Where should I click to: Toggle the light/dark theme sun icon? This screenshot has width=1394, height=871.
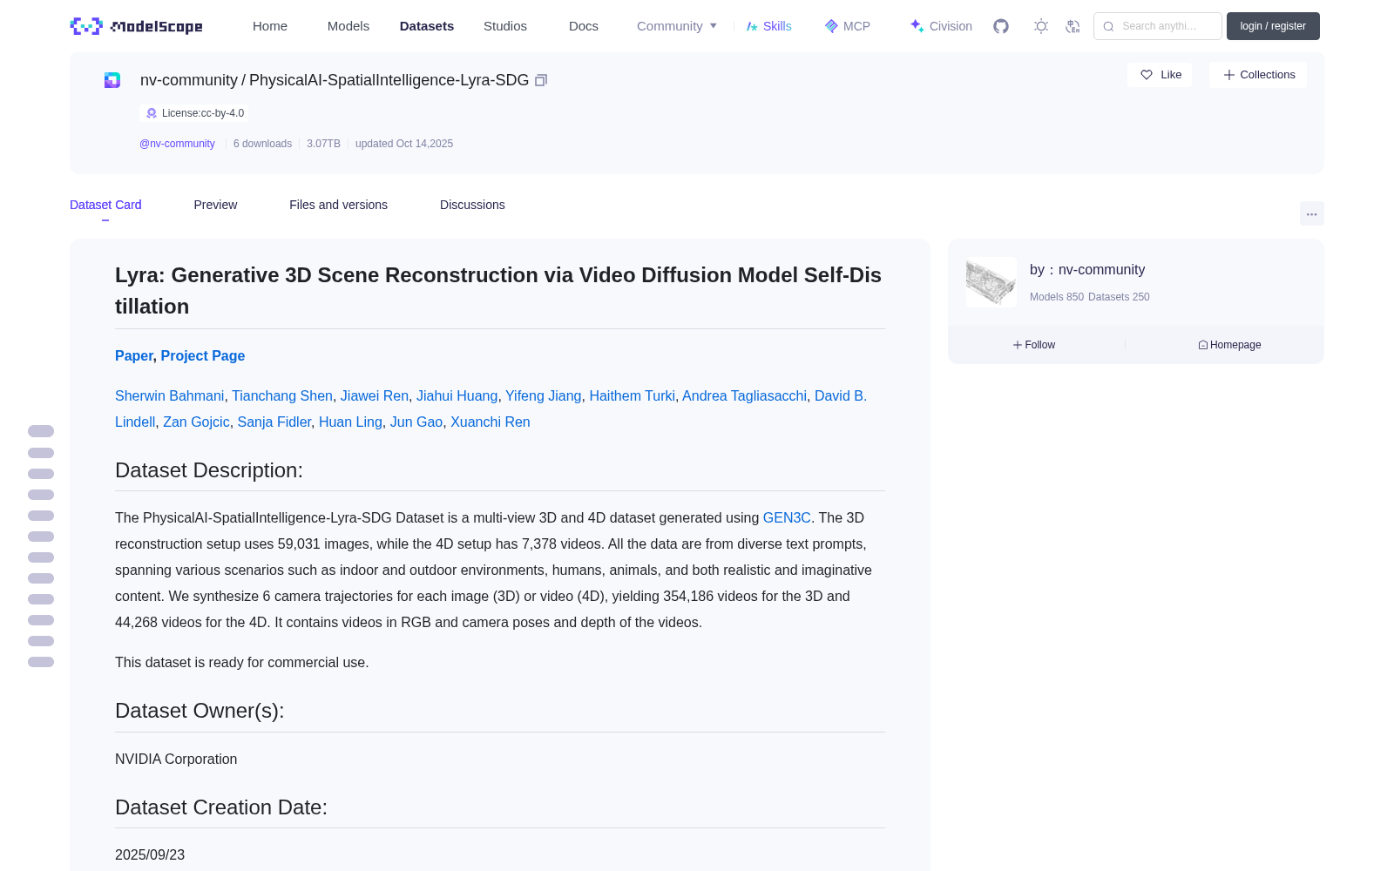(1040, 26)
